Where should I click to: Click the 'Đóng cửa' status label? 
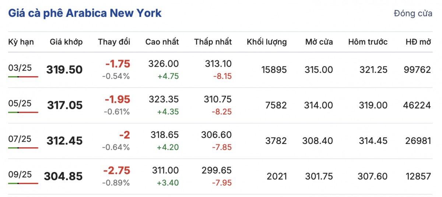(x=413, y=14)
